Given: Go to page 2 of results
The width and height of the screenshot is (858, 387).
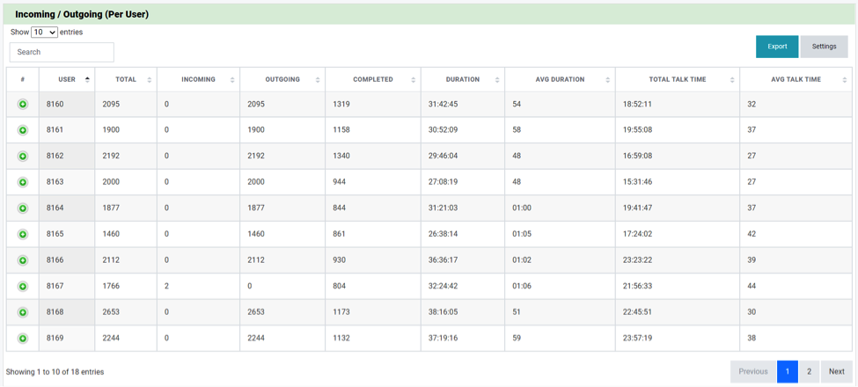Looking at the screenshot, I should (x=809, y=371).
